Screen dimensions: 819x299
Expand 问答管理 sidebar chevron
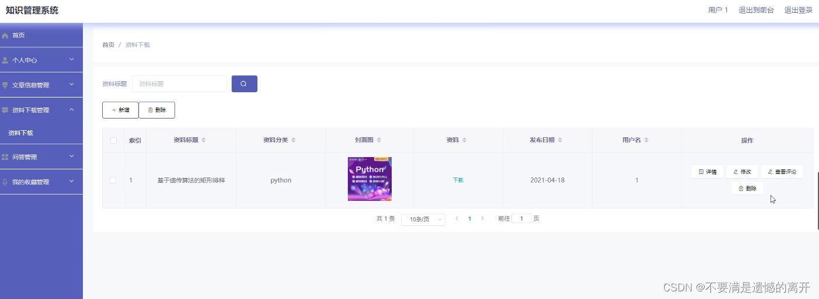(72, 157)
